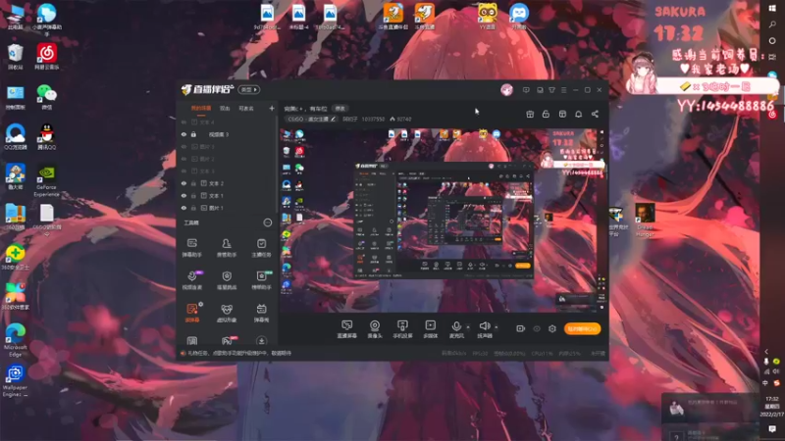Open the 类型 dropdown beside app logo
The width and height of the screenshot is (785, 441).
[x=249, y=90]
